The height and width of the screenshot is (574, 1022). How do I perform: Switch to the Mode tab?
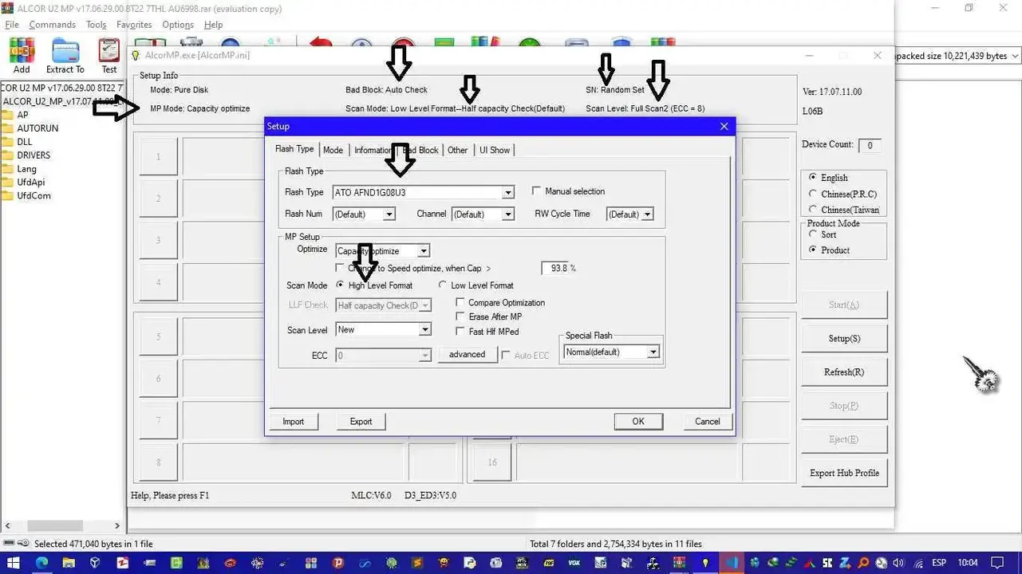[x=333, y=150]
